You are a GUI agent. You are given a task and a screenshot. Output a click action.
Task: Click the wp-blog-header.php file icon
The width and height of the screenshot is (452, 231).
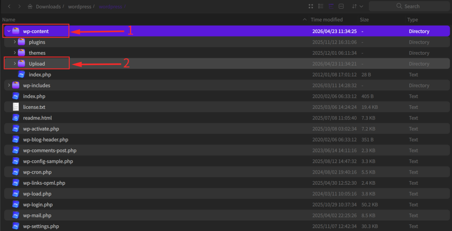[x=16, y=139]
